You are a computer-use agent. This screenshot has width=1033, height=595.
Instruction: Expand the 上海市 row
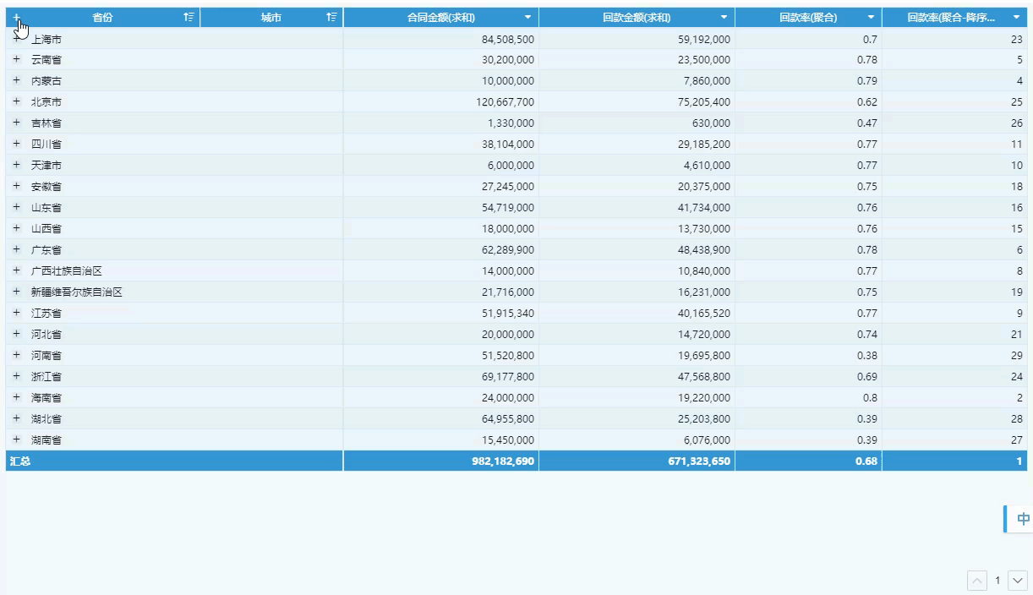point(16,38)
